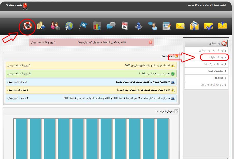The width and height of the screenshot is (234, 159).
Task: Click the chess piece icon
Action: [139, 26]
